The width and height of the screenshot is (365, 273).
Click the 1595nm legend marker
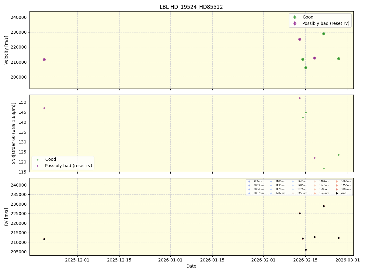pyautogui.click(x=315, y=189)
